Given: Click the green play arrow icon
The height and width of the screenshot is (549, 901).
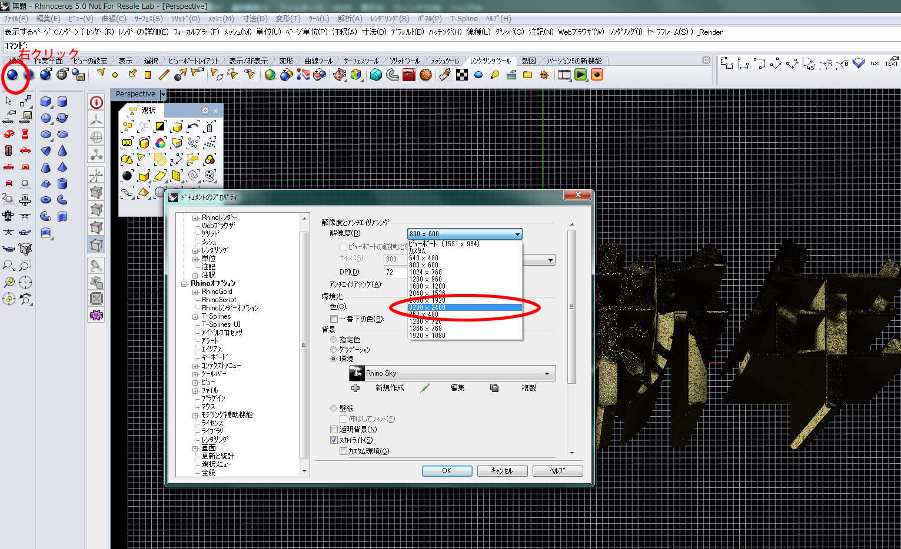Looking at the screenshot, I should 581,75.
